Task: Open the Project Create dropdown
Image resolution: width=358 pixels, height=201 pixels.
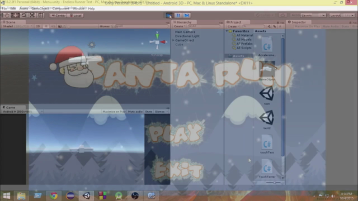Action: point(233,26)
